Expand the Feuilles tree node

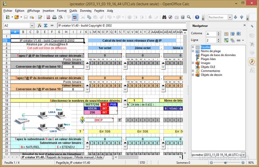click(193, 47)
